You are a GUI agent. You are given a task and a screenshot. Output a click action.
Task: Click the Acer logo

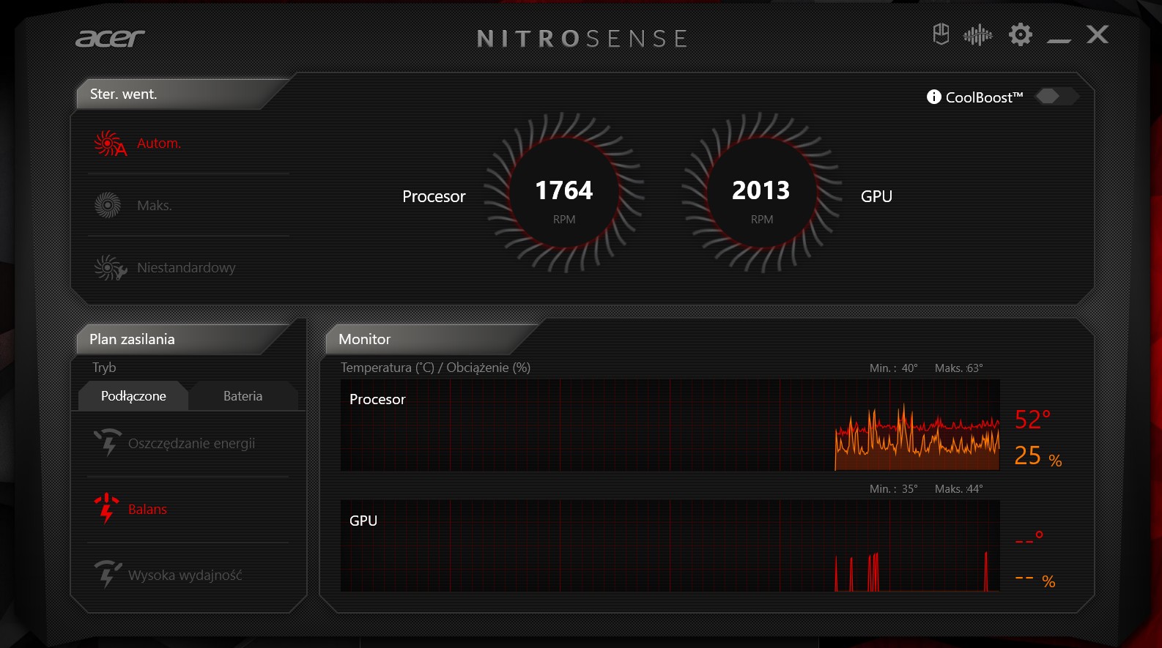pyautogui.click(x=110, y=38)
